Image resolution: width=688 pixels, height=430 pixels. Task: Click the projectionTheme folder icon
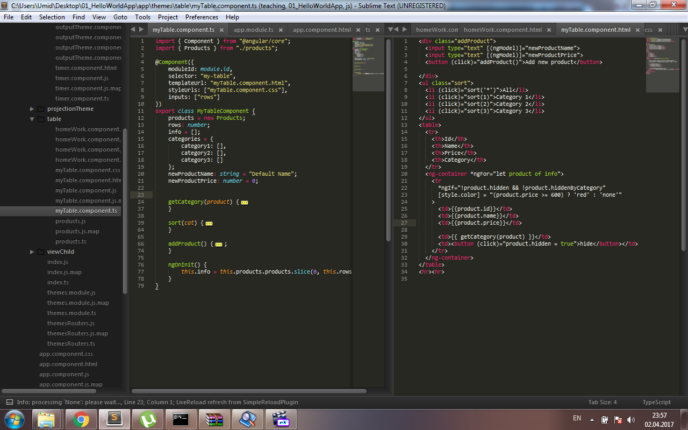(40, 109)
